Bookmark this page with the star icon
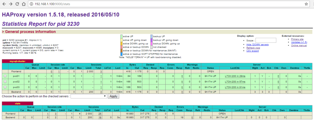This screenshot has width=314, height=124. 306,4
